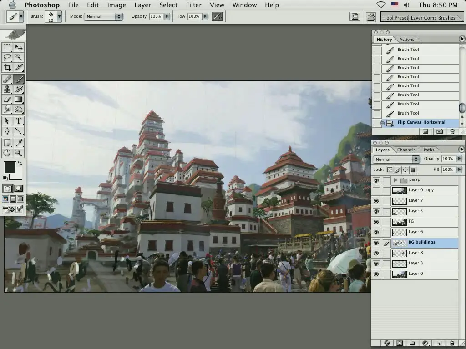The width and height of the screenshot is (466, 349).
Task: Select the Clone Stamp tool
Action: (x=7, y=90)
